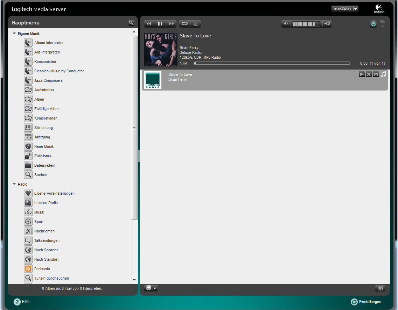Screen dimensions: 398x310
Task: Open more info for Slave To Love item
Action: (376, 74)
